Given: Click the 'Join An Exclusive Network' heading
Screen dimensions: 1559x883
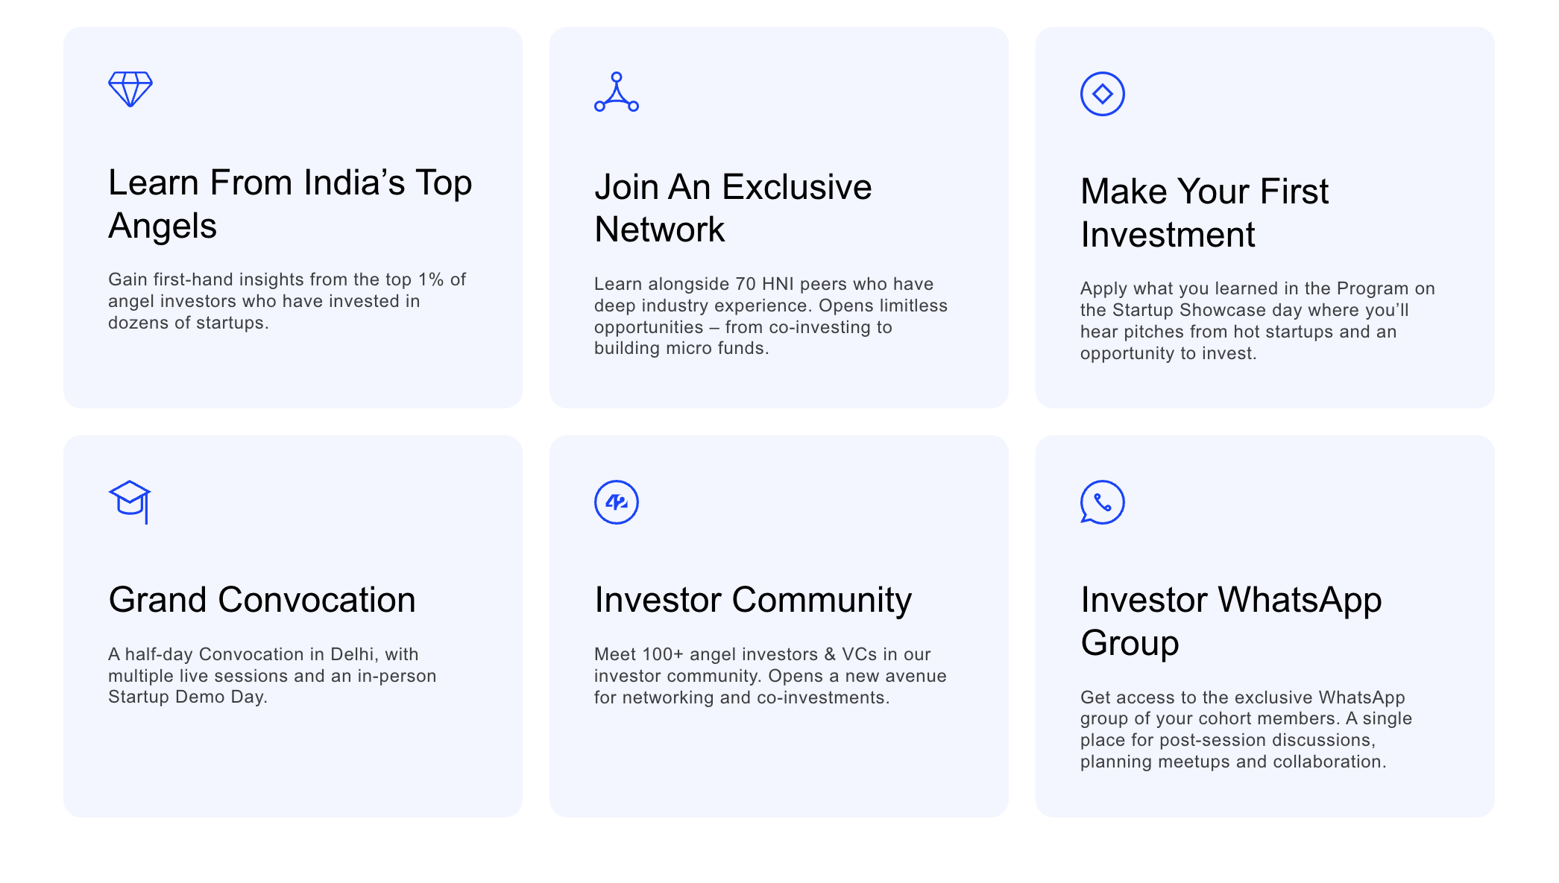Looking at the screenshot, I should pyautogui.click(x=732, y=208).
